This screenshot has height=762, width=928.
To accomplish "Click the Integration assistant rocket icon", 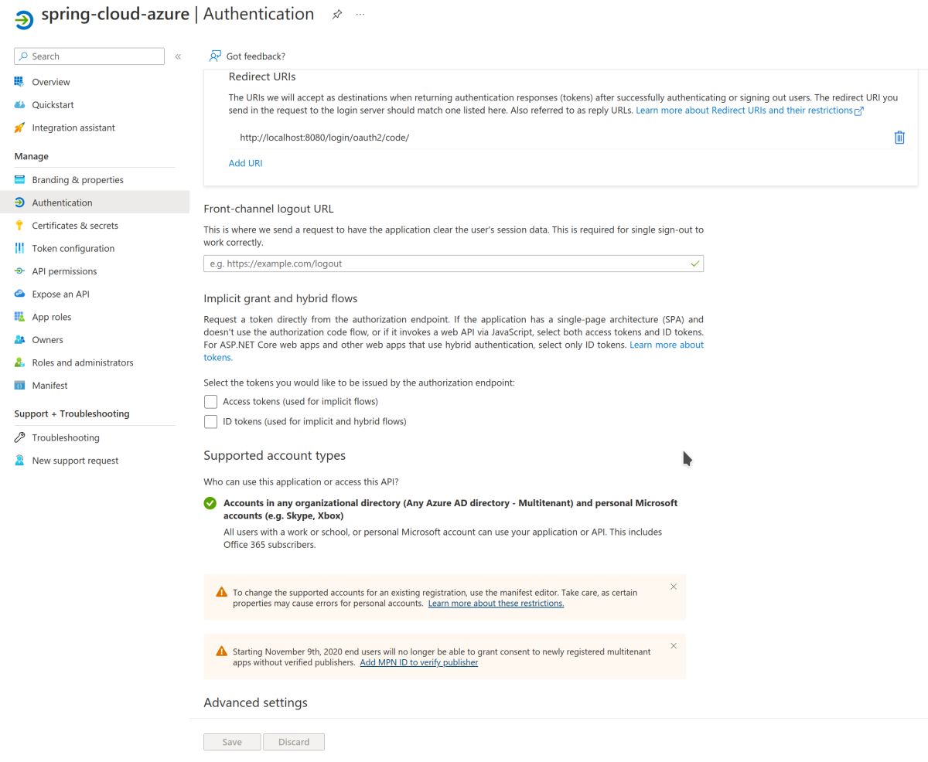I will pyautogui.click(x=19, y=128).
